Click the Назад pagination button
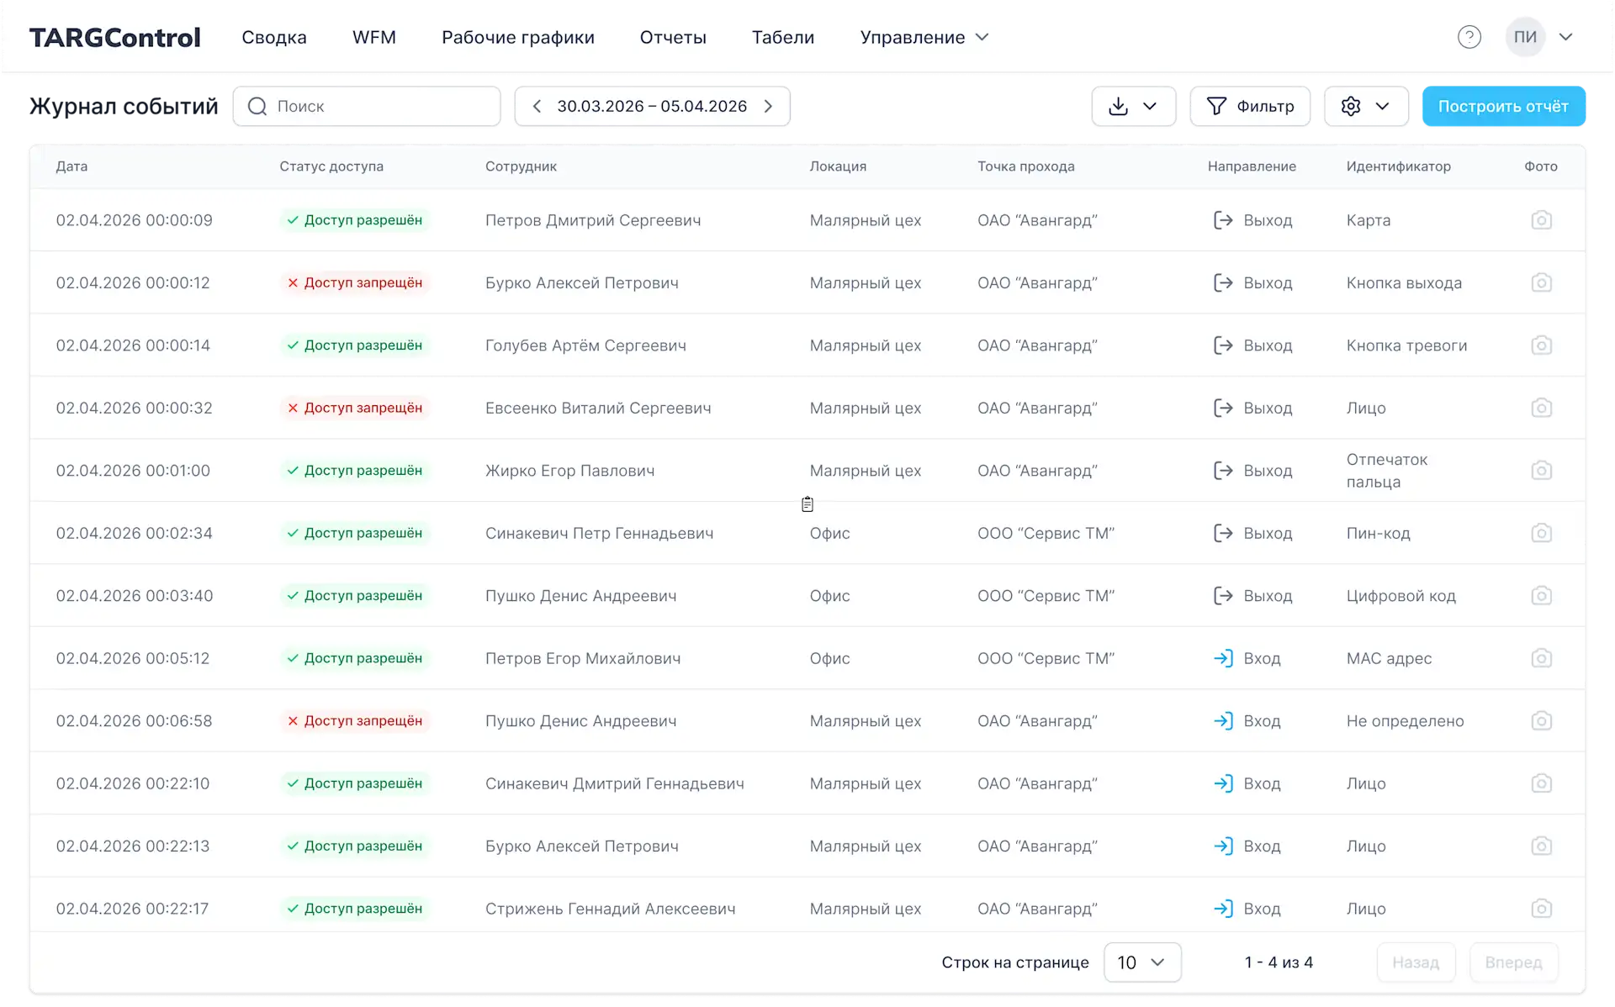1615x1007 pixels. (x=1416, y=962)
